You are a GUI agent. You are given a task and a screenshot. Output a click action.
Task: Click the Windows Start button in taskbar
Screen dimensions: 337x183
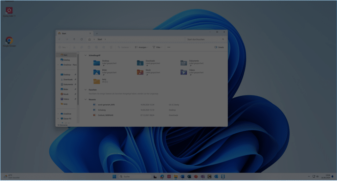click(x=114, y=176)
